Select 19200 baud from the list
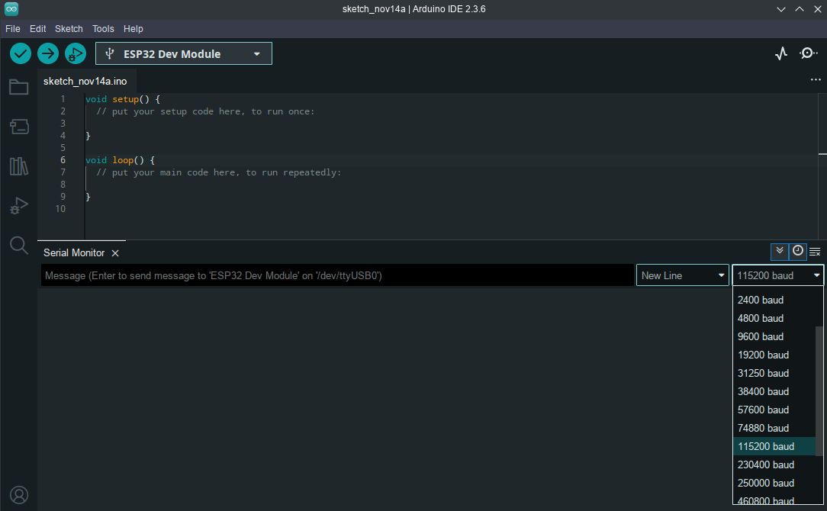Viewport: 827px width, 511px height. [774, 355]
